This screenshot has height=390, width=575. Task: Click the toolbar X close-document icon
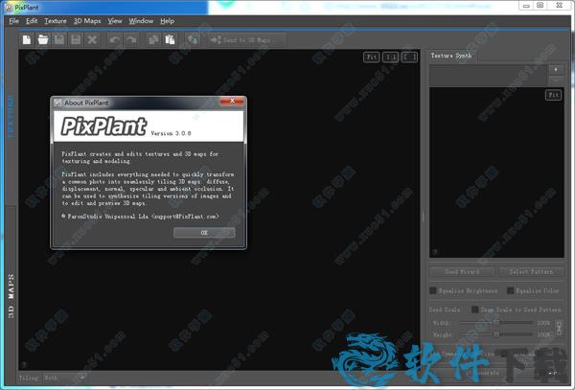click(x=92, y=39)
